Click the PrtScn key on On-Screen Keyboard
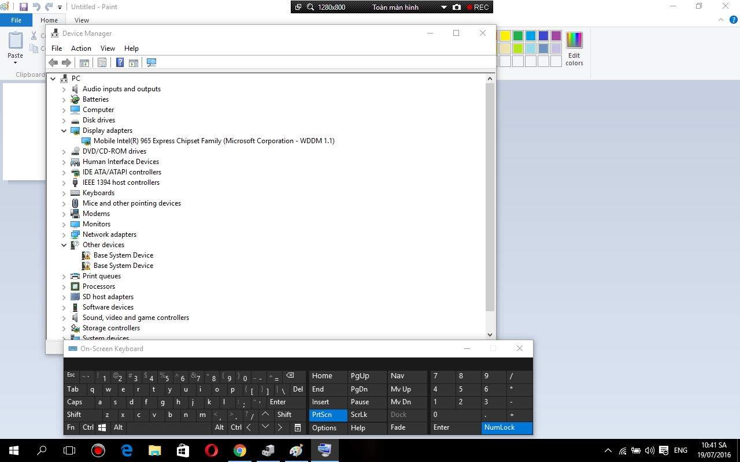 click(328, 415)
